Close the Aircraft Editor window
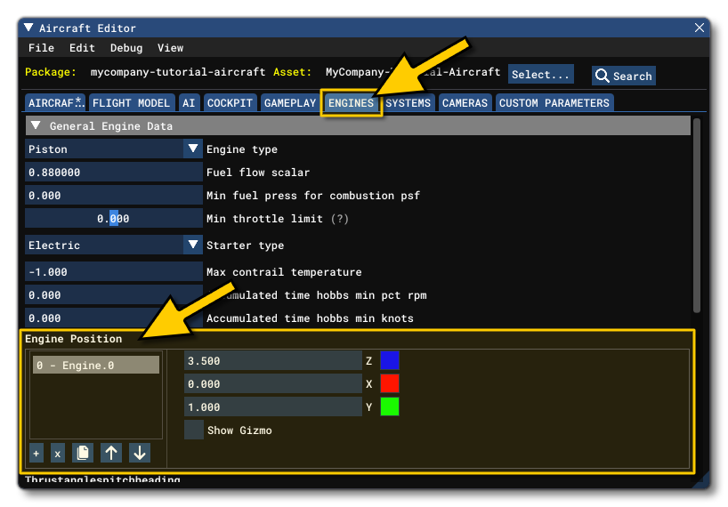This screenshot has width=728, height=507. [x=699, y=28]
